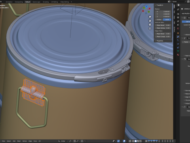Open the Render properties tab
The height and width of the screenshot is (143, 190).
click(x=178, y=14)
